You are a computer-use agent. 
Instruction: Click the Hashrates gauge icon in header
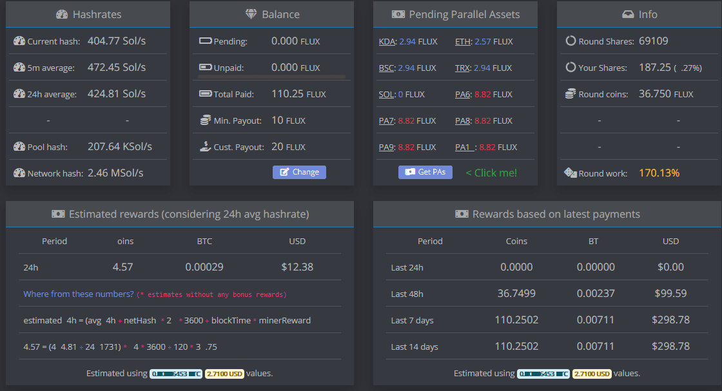(x=62, y=14)
